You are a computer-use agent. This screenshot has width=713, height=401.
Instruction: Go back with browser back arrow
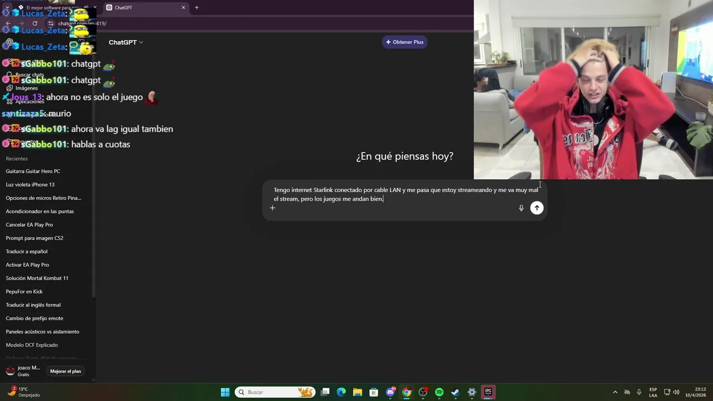click(x=8, y=23)
